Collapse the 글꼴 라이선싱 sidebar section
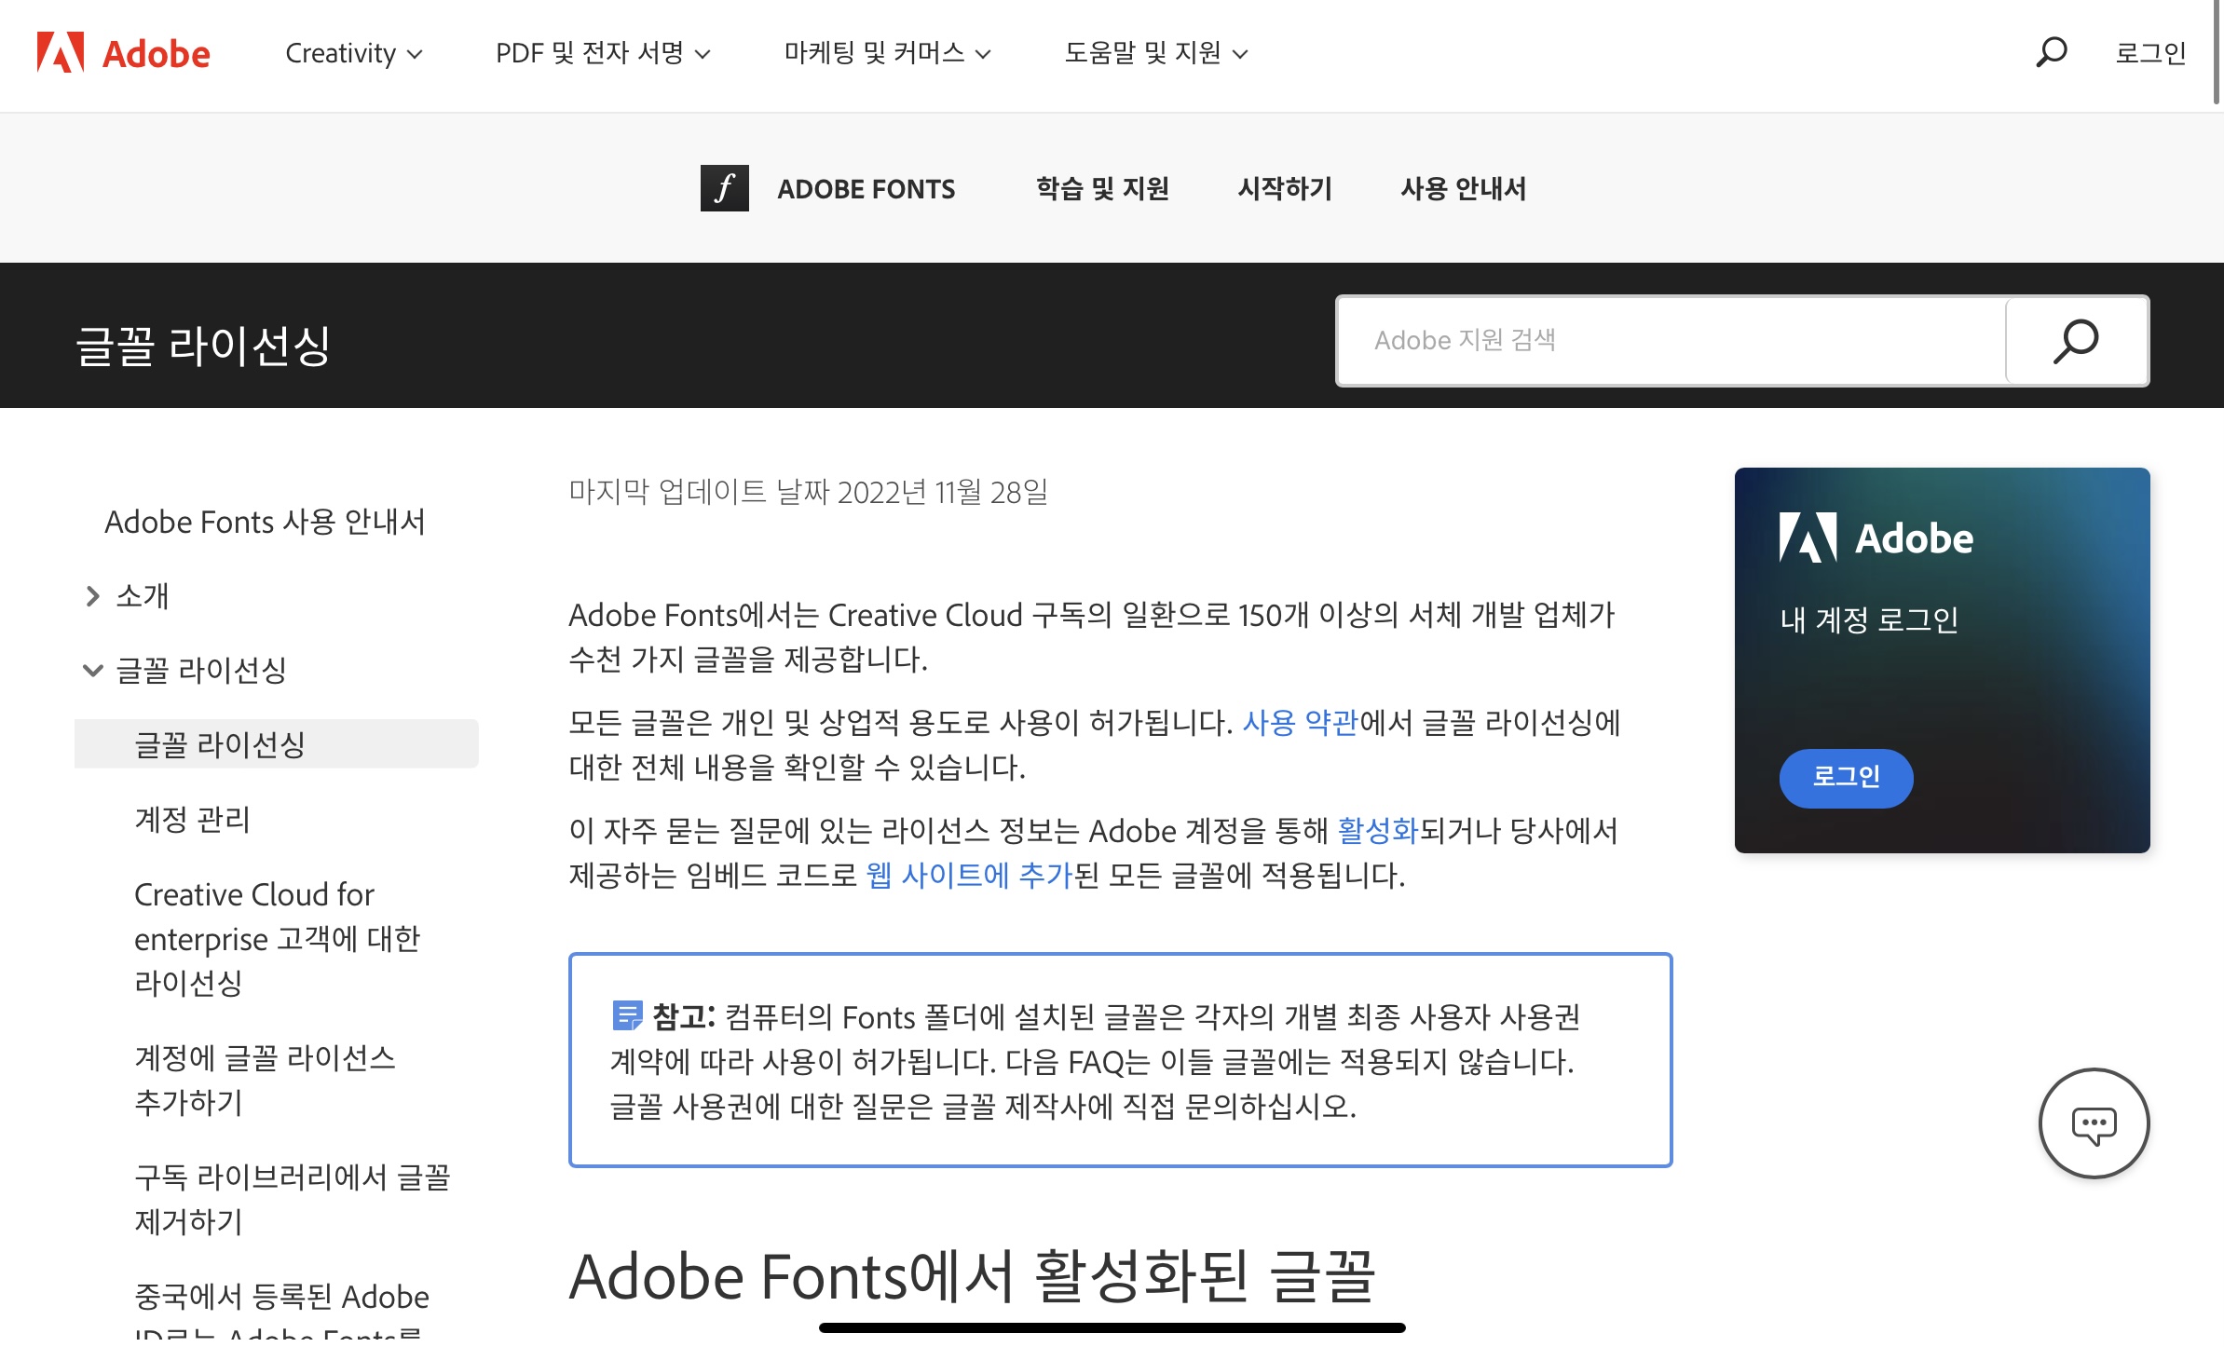 pos(92,671)
